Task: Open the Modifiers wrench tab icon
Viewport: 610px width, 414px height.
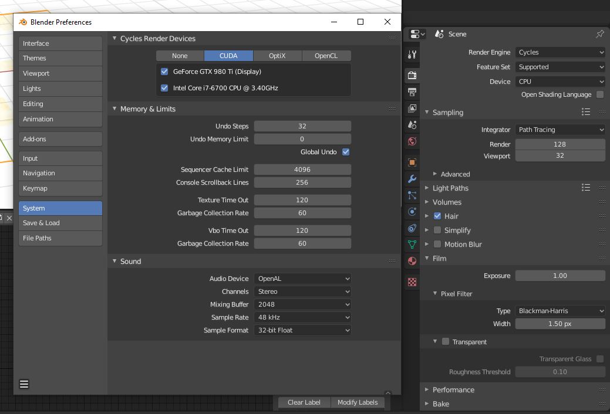Action: [412, 178]
